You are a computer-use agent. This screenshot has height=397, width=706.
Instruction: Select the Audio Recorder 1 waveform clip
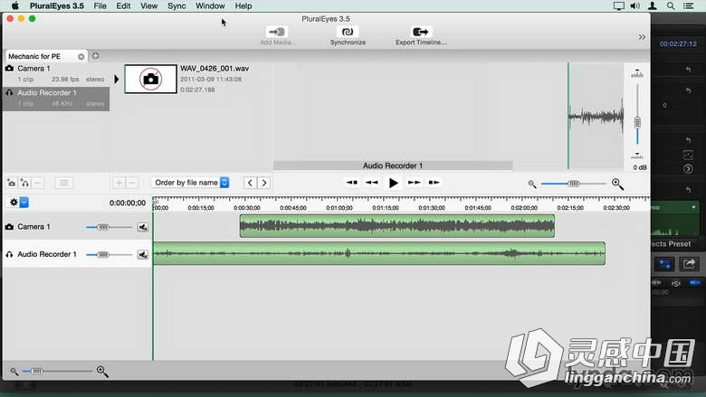coord(379,253)
